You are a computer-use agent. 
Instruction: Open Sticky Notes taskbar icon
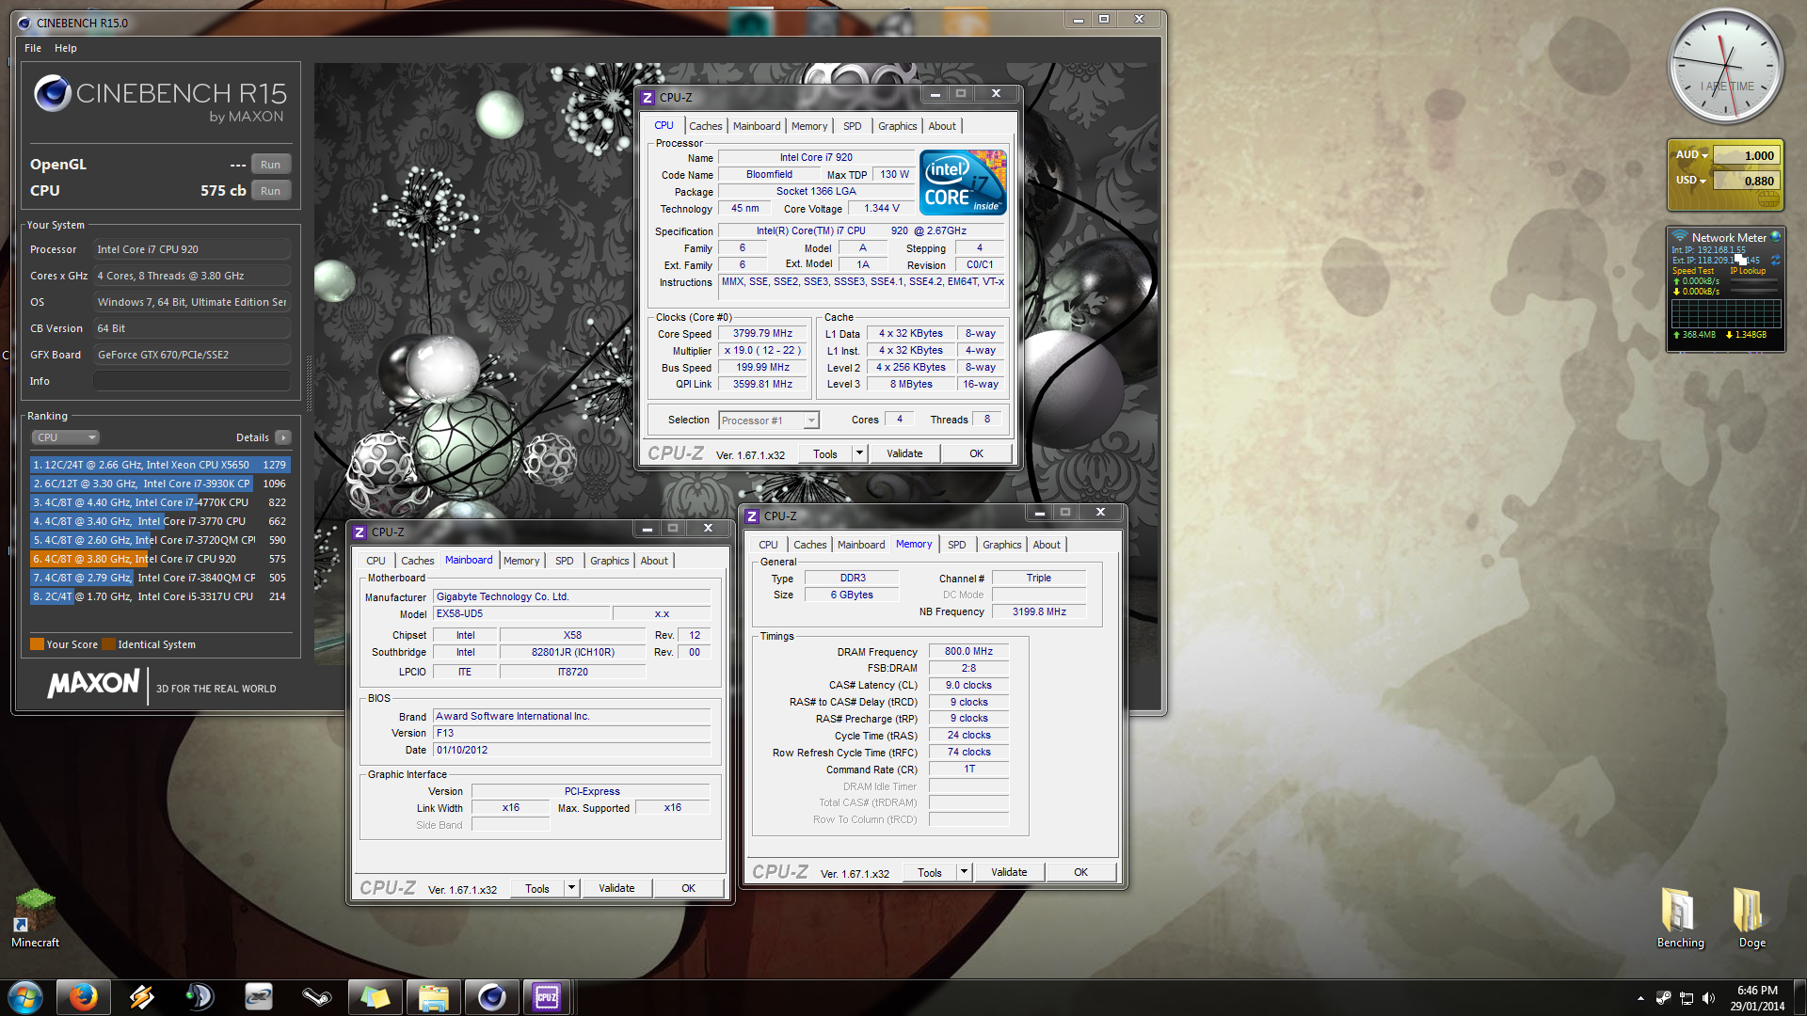[x=375, y=997]
